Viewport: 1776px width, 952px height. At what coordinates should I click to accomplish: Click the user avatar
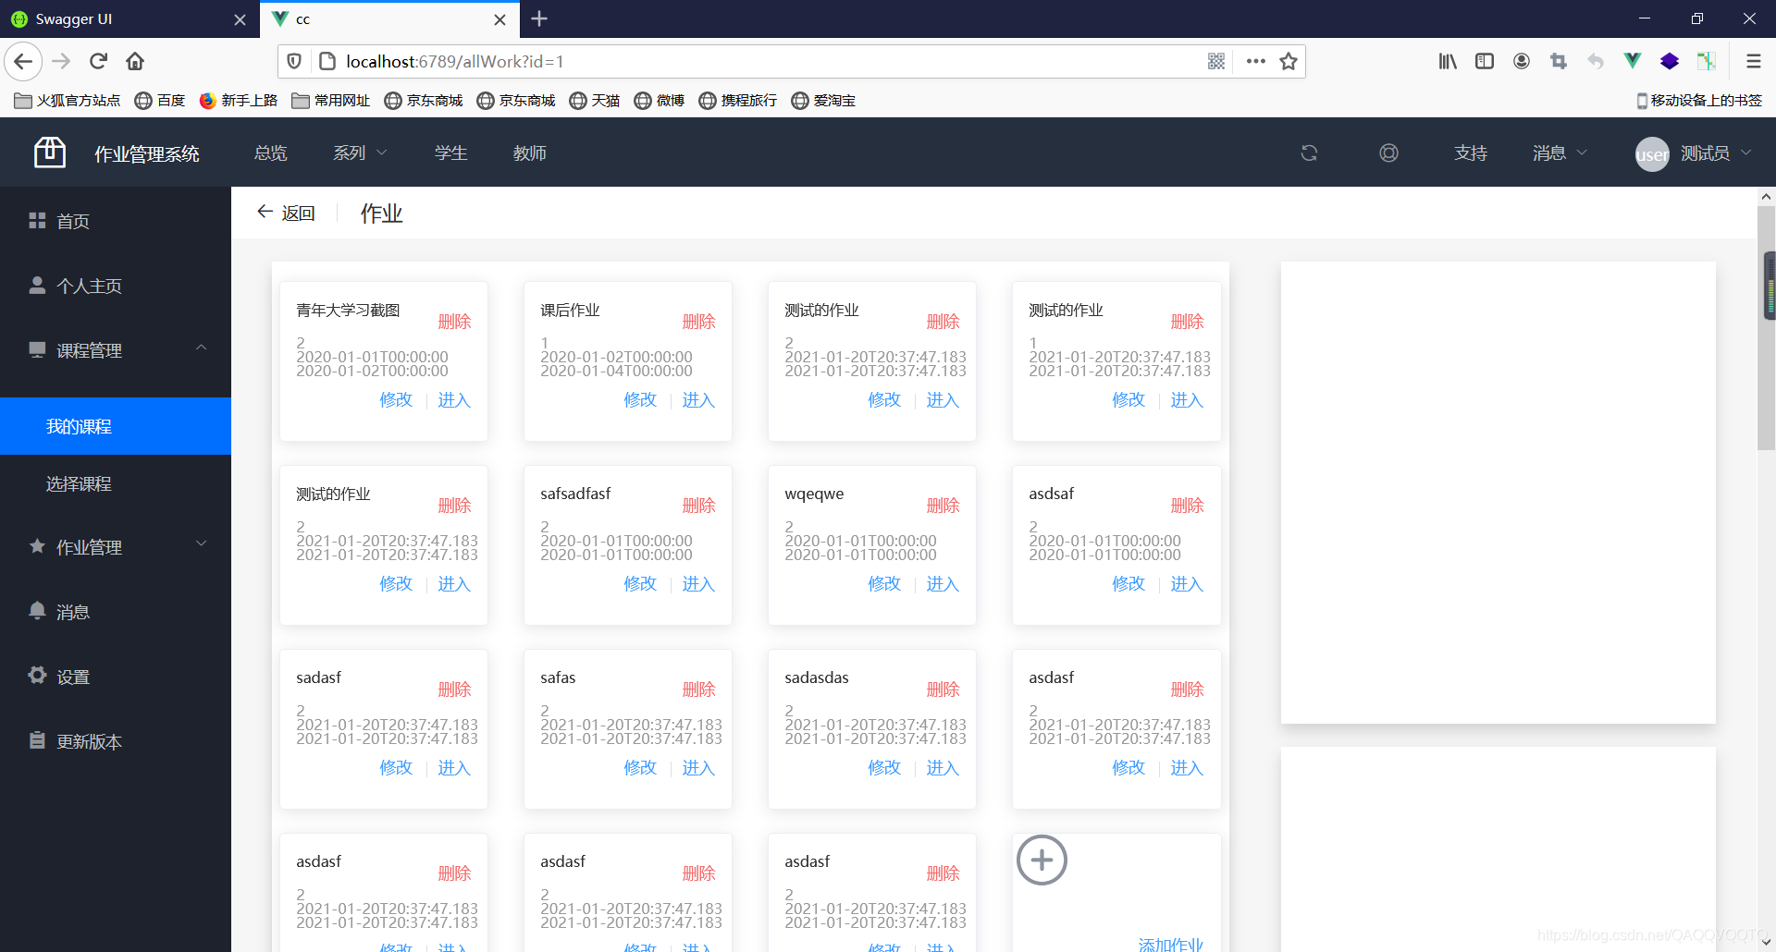[1652, 154]
